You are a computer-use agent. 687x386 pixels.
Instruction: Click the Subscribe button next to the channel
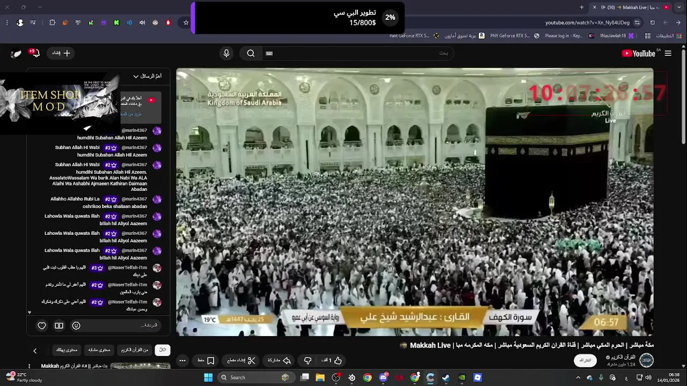pos(585,360)
